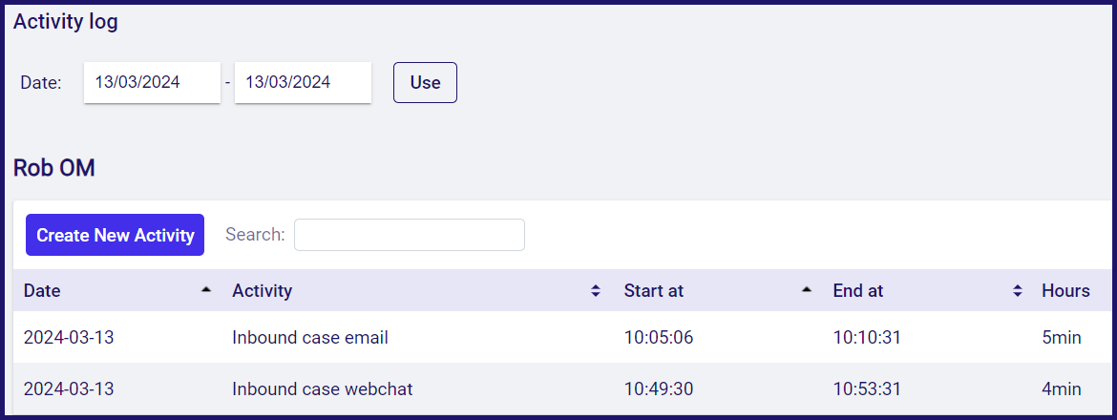This screenshot has height=420, width=1117.
Task: Sort by the Date header label
Action: tap(42, 291)
